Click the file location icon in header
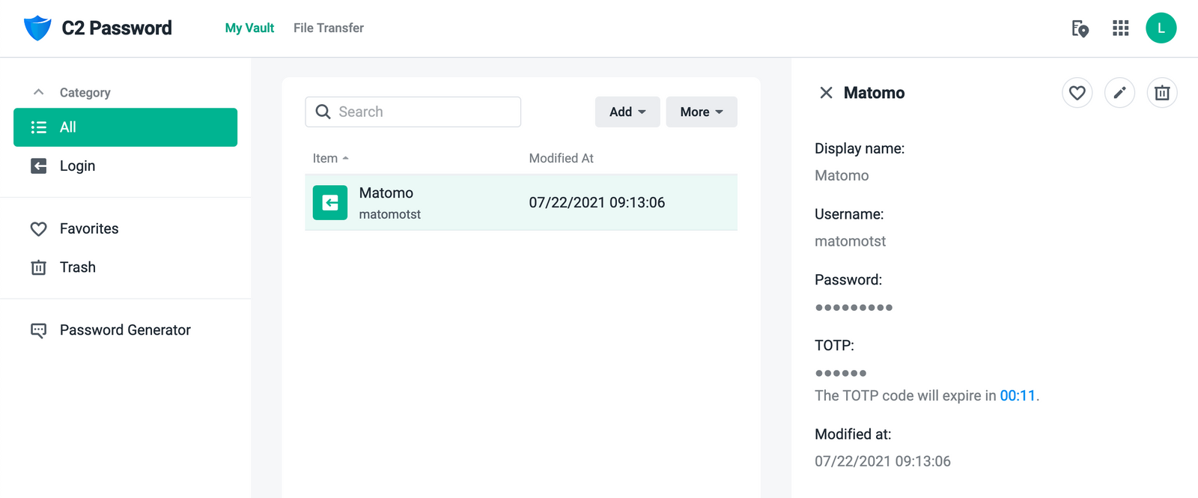The height and width of the screenshot is (498, 1198). coord(1080,28)
